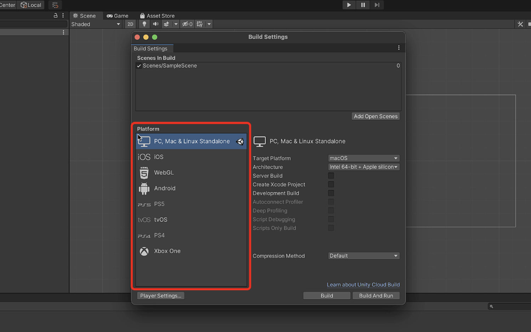Toggle scene audio speaker icon
The height and width of the screenshot is (332, 531).
[x=155, y=24]
